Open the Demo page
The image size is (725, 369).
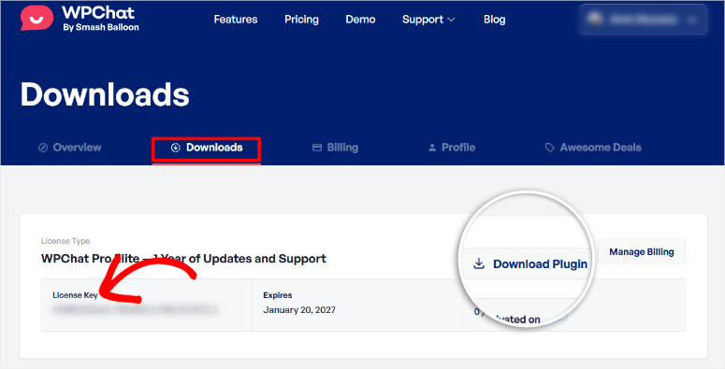360,20
